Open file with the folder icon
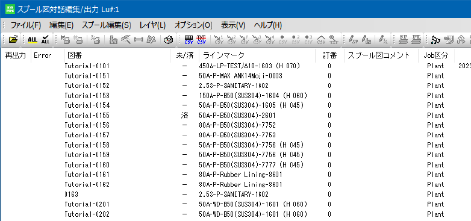This screenshot has width=471, height=221. (x=13, y=40)
